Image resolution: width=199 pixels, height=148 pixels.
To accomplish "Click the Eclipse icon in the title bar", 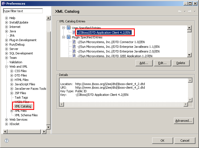I will (4, 4).
